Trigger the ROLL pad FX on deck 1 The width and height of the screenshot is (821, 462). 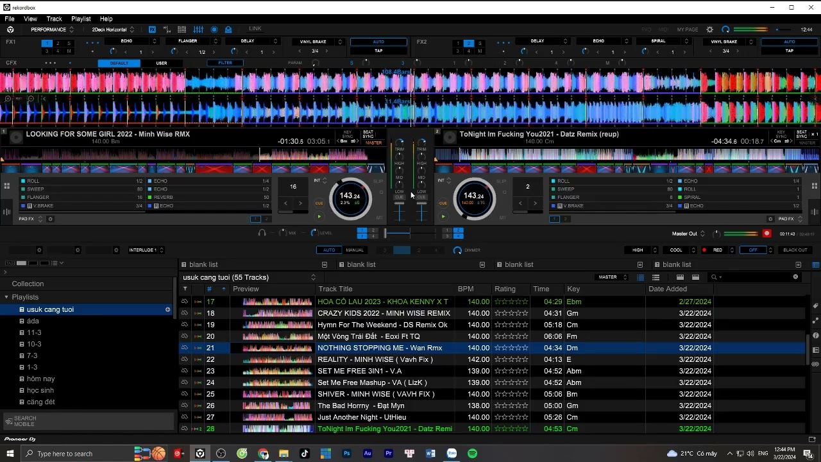pos(83,181)
